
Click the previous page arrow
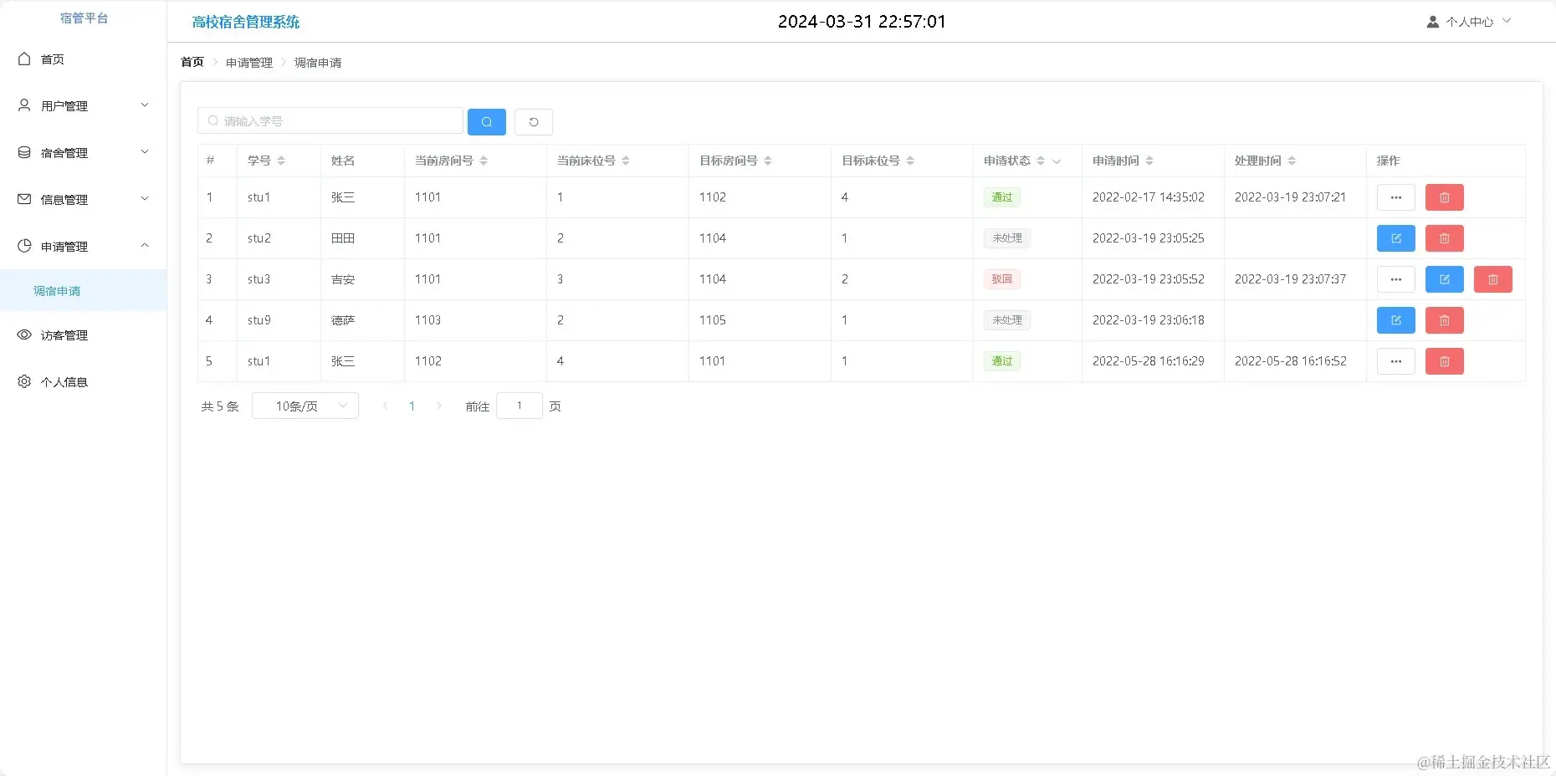(x=385, y=406)
